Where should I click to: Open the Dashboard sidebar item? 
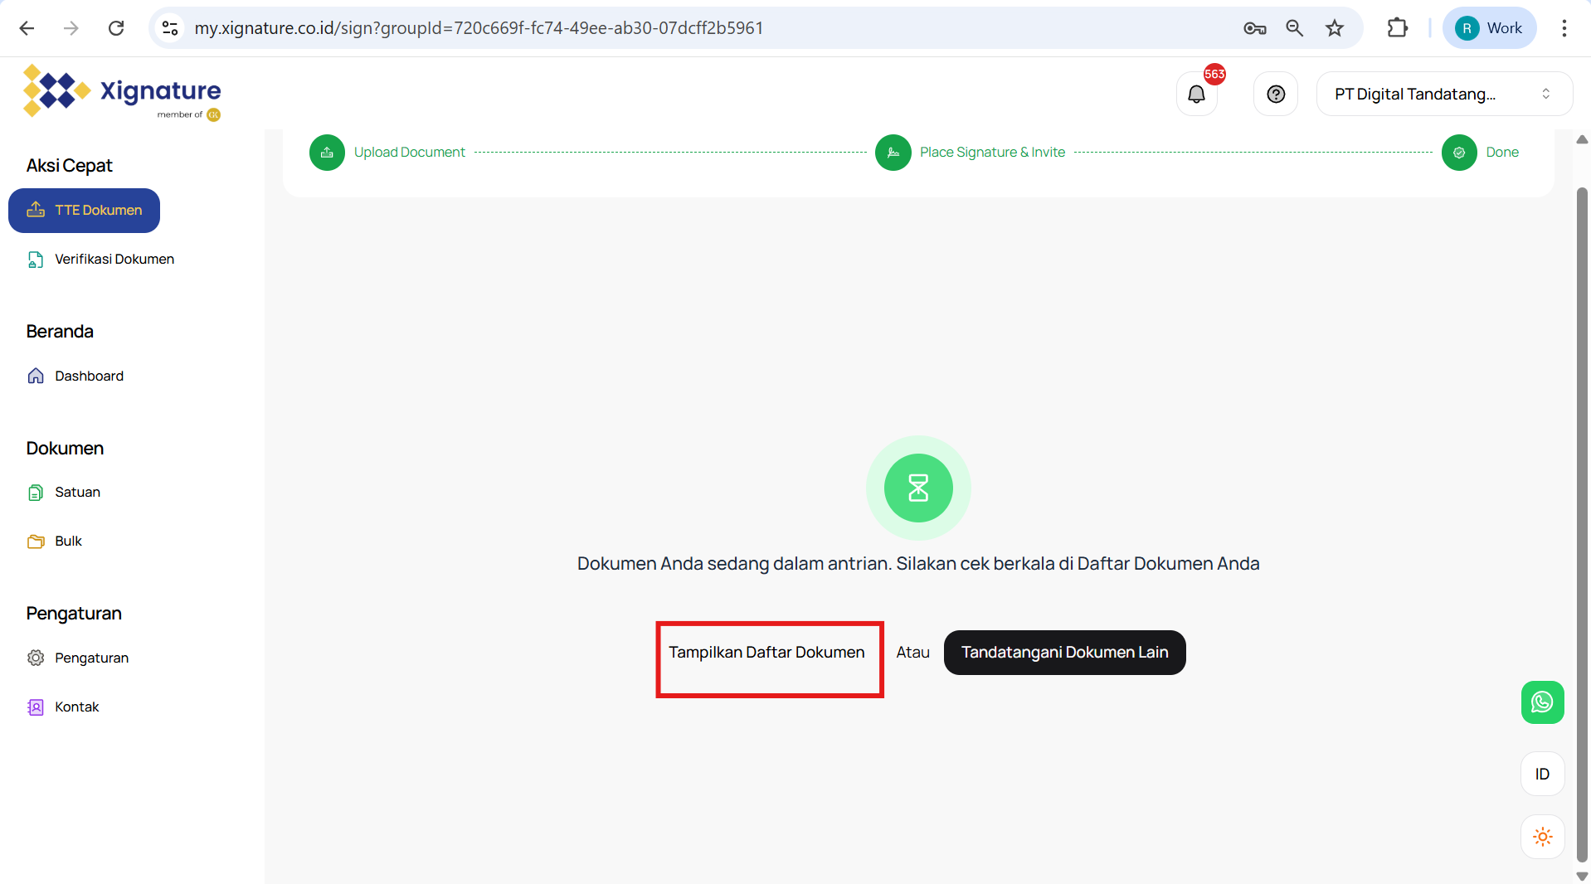[x=89, y=376]
